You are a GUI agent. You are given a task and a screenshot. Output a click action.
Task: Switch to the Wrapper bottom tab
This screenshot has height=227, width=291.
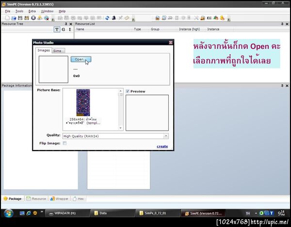click(59, 198)
